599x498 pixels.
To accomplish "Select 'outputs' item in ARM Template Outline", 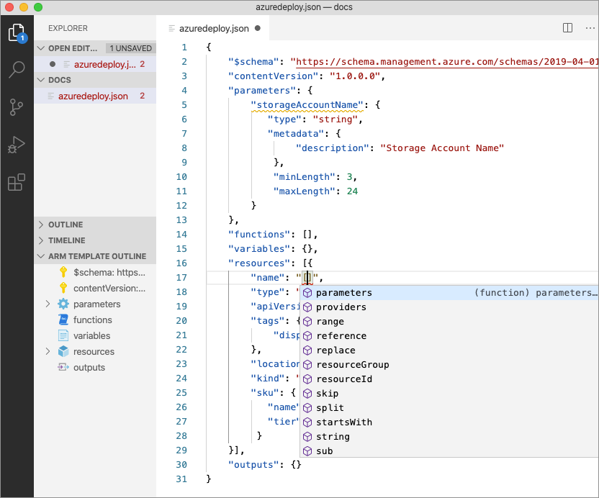I will [89, 368].
